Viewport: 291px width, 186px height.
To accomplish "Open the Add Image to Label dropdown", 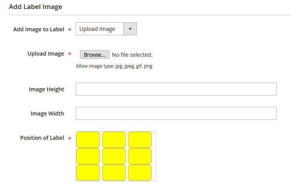I will tap(106, 29).
